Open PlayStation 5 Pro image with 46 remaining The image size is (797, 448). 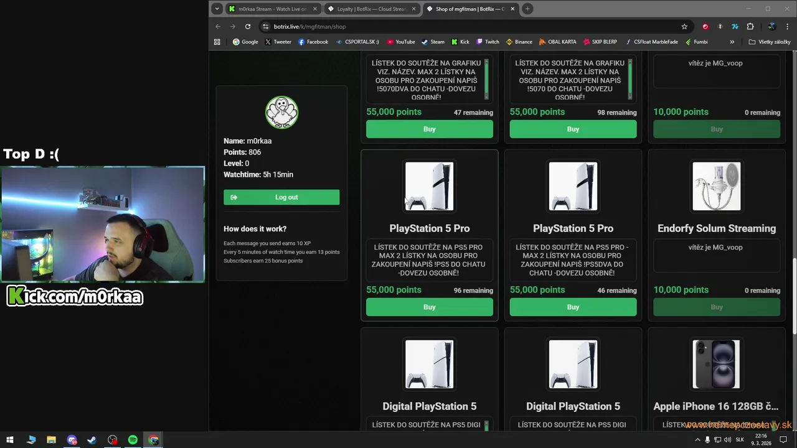click(573, 187)
